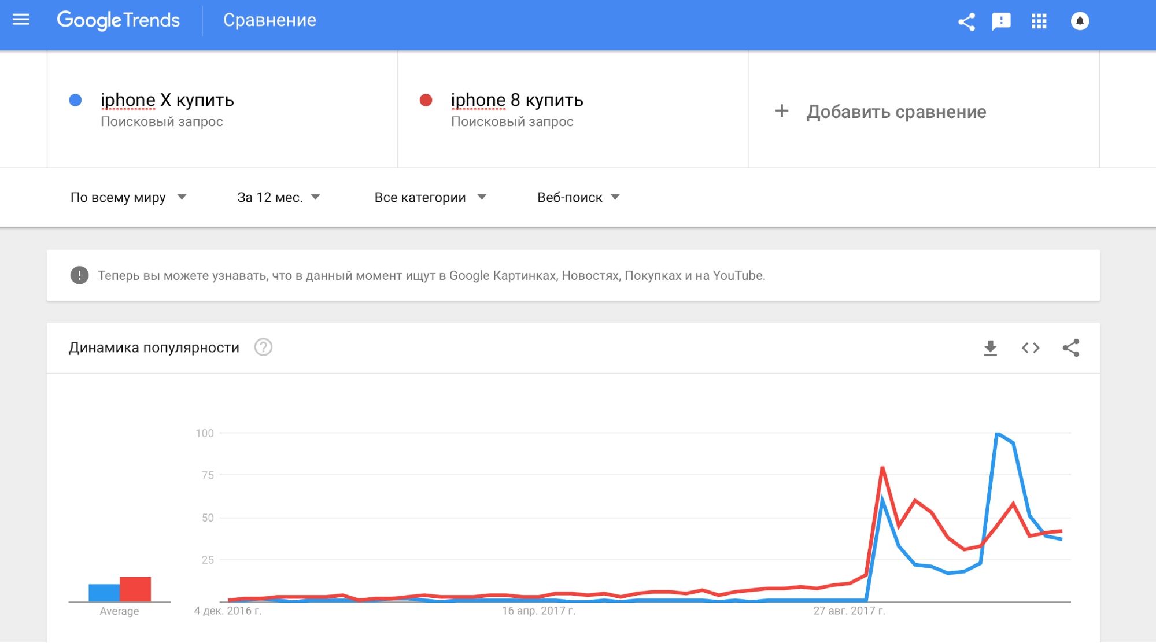Click the blue dot for iphone X
The width and height of the screenshot is (1156, 643).
pos(75,101)
